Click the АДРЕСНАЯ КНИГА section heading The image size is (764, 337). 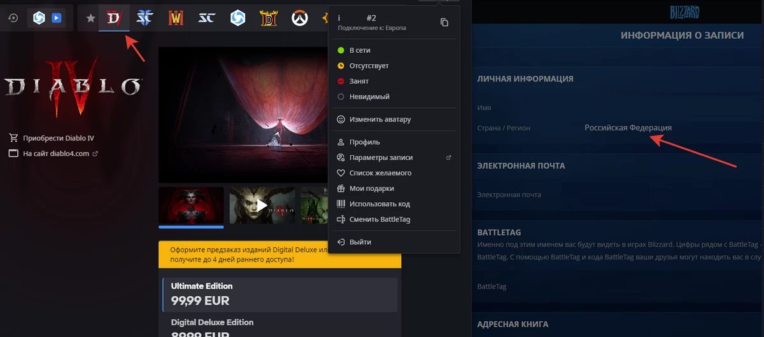[x=513, y=324]
